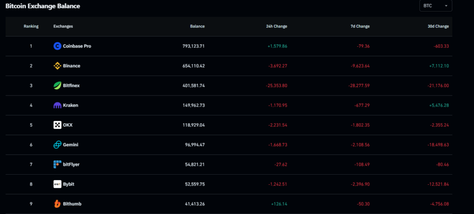Image resolution: width=474 pixels, height=214 pixels.
Task: Click the Gemini logo icon
Action: point(57,145)
